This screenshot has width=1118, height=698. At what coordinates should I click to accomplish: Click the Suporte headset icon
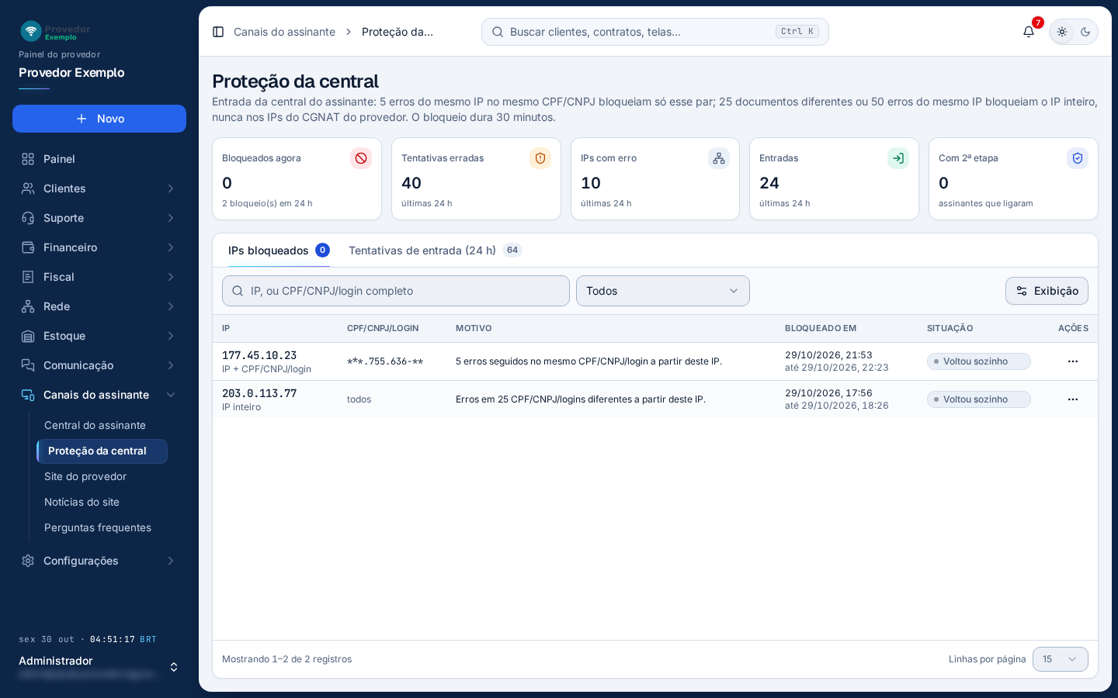(x=28, y=218)
